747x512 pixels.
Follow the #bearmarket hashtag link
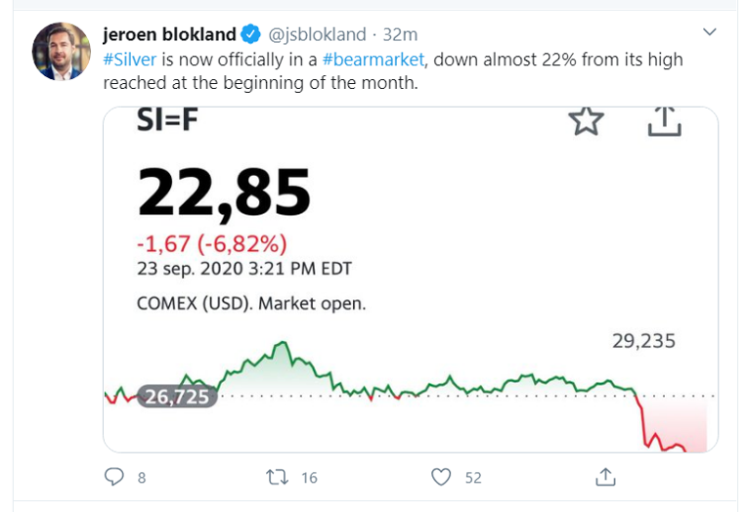click(373, 60)
